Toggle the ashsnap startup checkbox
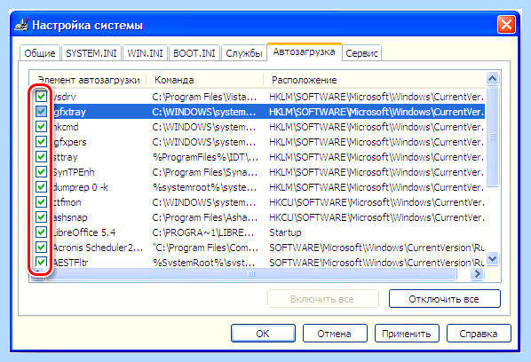Viewport: 531px width, 362px height. tap(42, 216)
